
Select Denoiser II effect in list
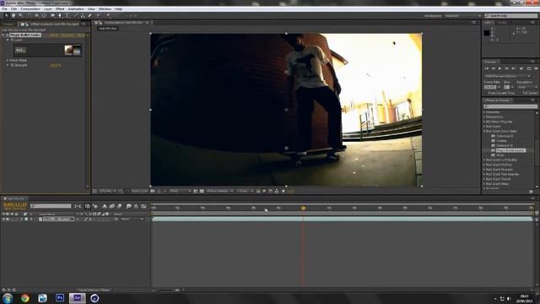(505, 145)
